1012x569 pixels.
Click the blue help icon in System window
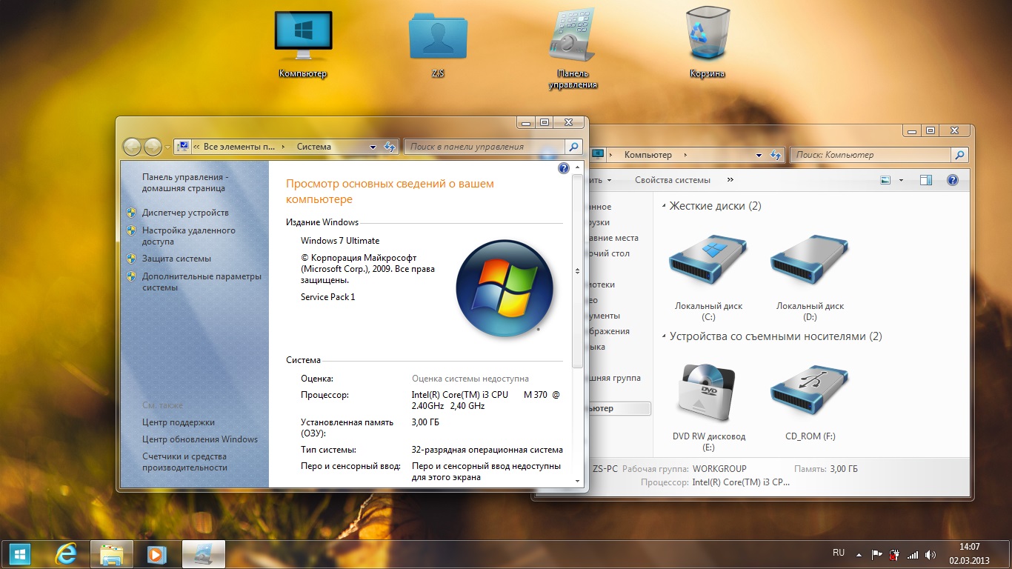pyautogui.click(x=563, y=169)
